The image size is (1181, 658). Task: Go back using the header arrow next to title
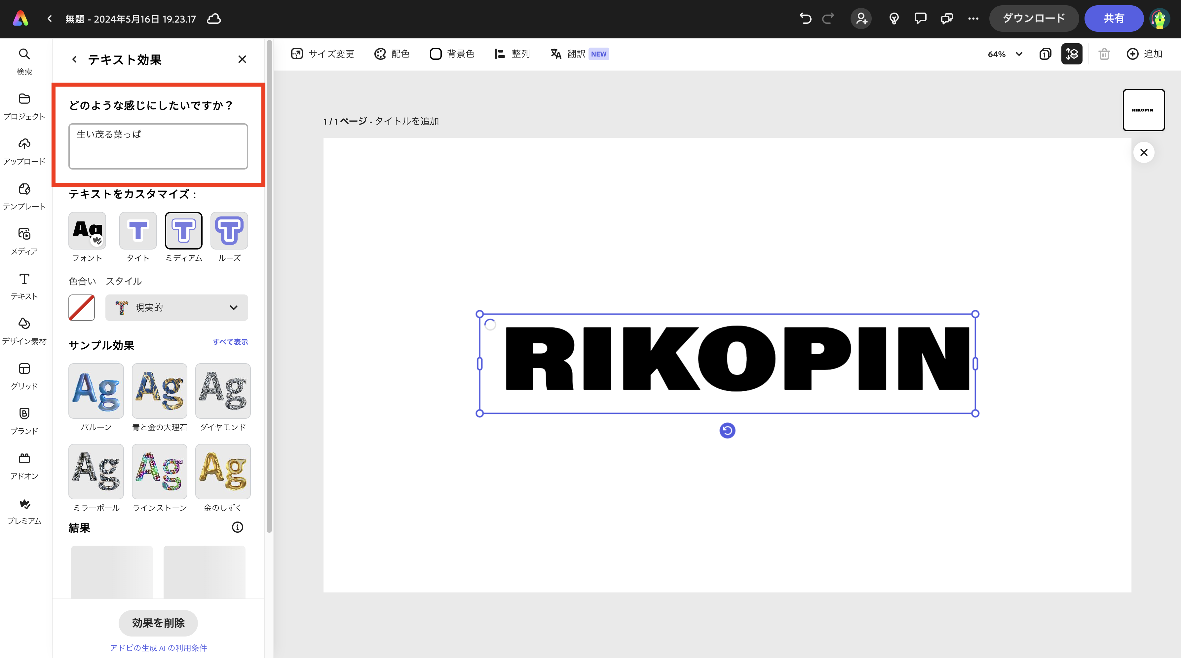pos(50,19)
